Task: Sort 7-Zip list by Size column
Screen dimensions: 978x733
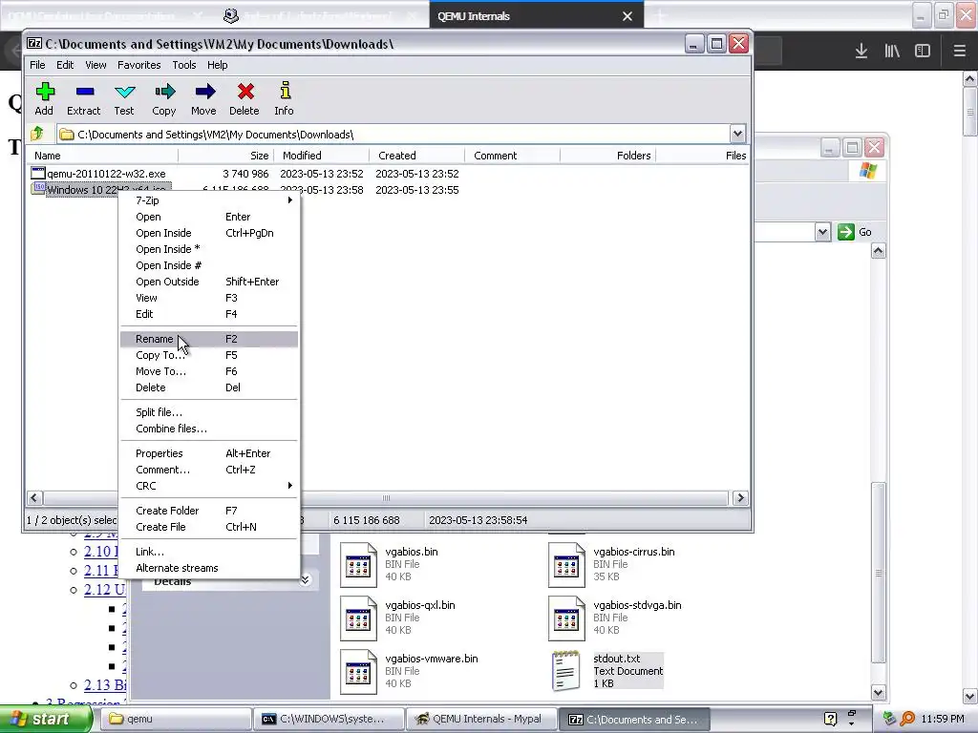Action: point(225,156)
